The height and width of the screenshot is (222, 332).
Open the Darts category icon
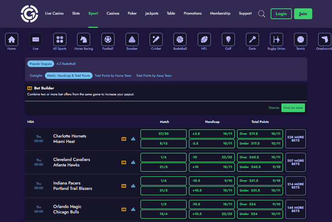[252, 40]
